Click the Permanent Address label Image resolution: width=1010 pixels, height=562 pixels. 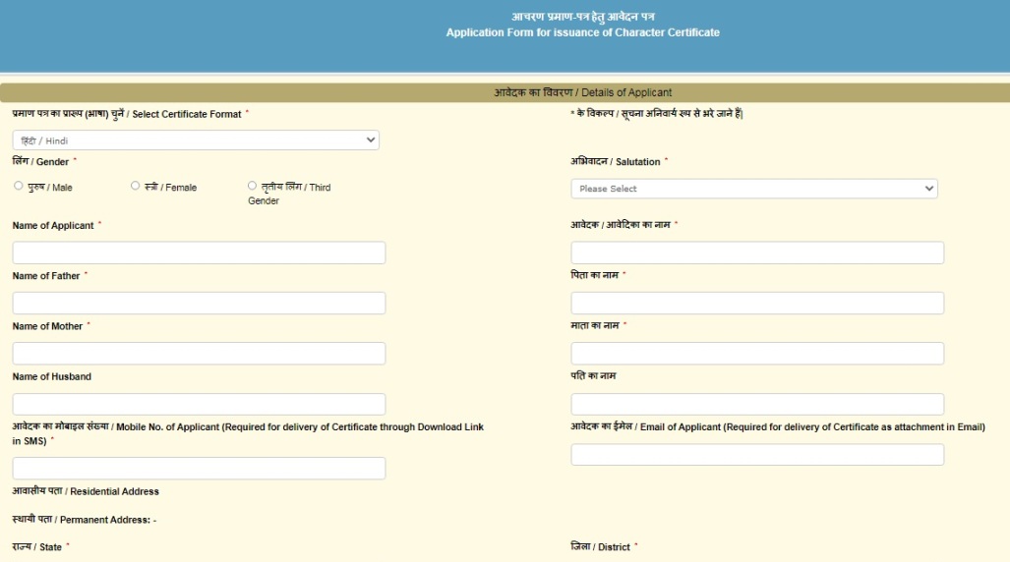(85, 520)
